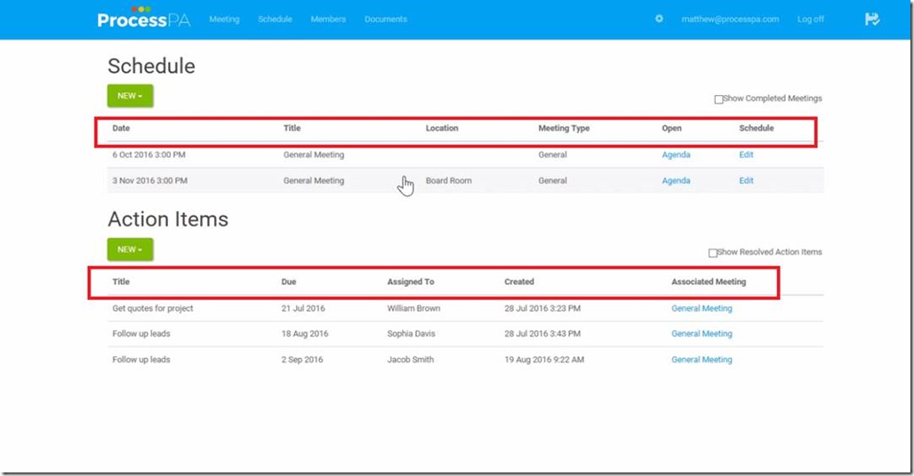Viewport: 914px width, 476px height.
Task: Open the settings gear icon
Action: point(659,19)
